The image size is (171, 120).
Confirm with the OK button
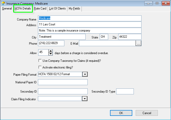[x=121, y=113]
